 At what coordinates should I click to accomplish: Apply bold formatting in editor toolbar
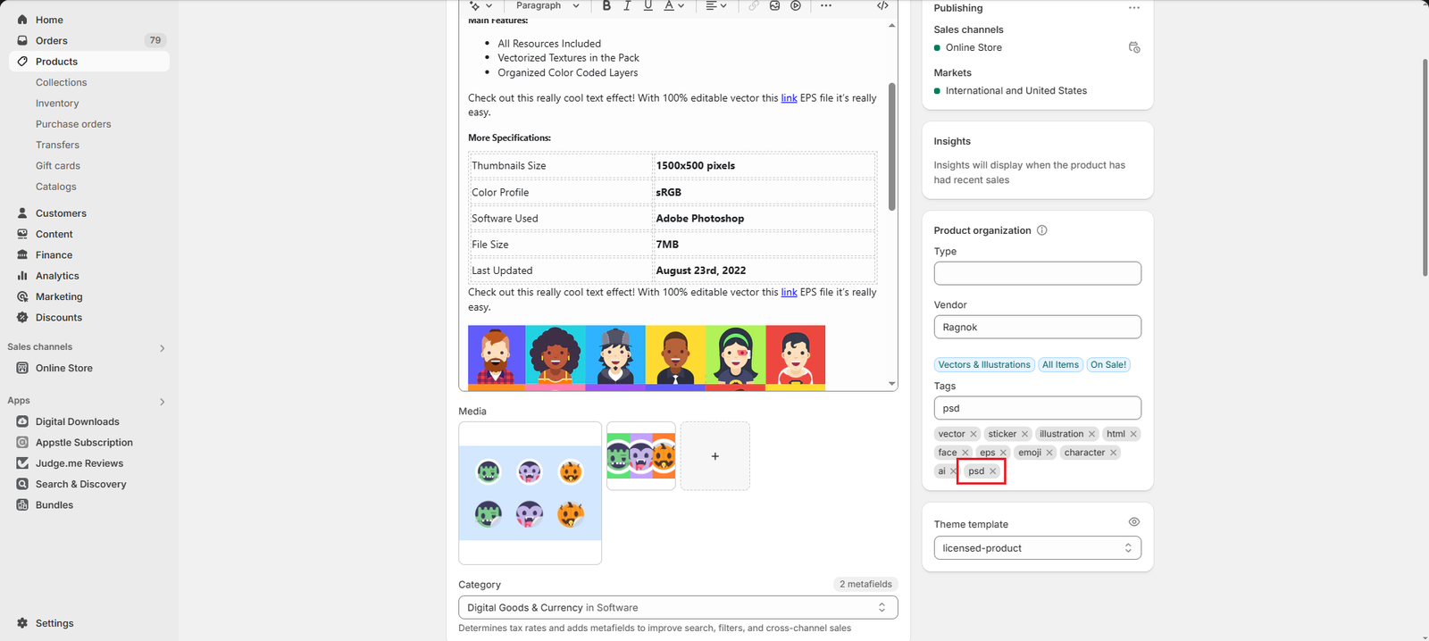click(x=606, y=5)
